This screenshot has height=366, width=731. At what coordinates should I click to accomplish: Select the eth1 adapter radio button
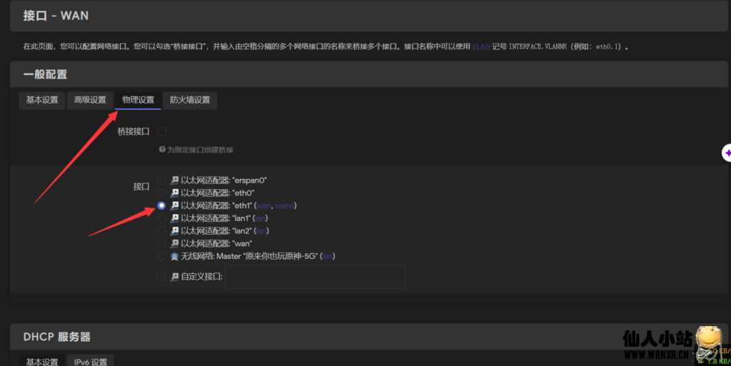(x=161, y=205)
